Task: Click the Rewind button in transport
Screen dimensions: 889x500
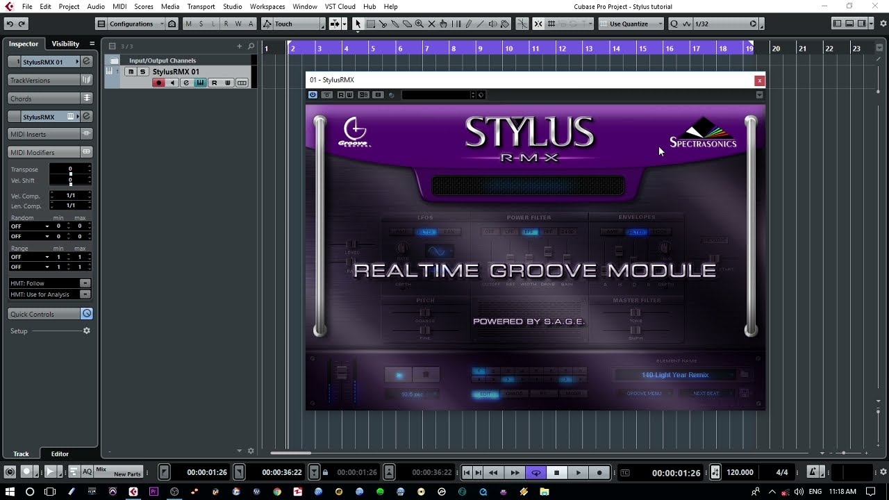Action: pos(493,473)
